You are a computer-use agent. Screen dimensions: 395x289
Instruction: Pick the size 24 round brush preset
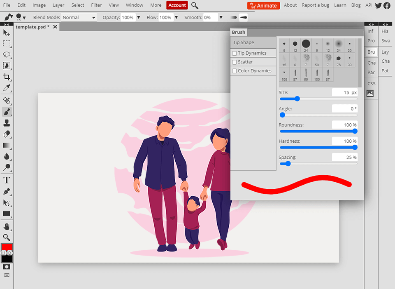coord(306,43)
